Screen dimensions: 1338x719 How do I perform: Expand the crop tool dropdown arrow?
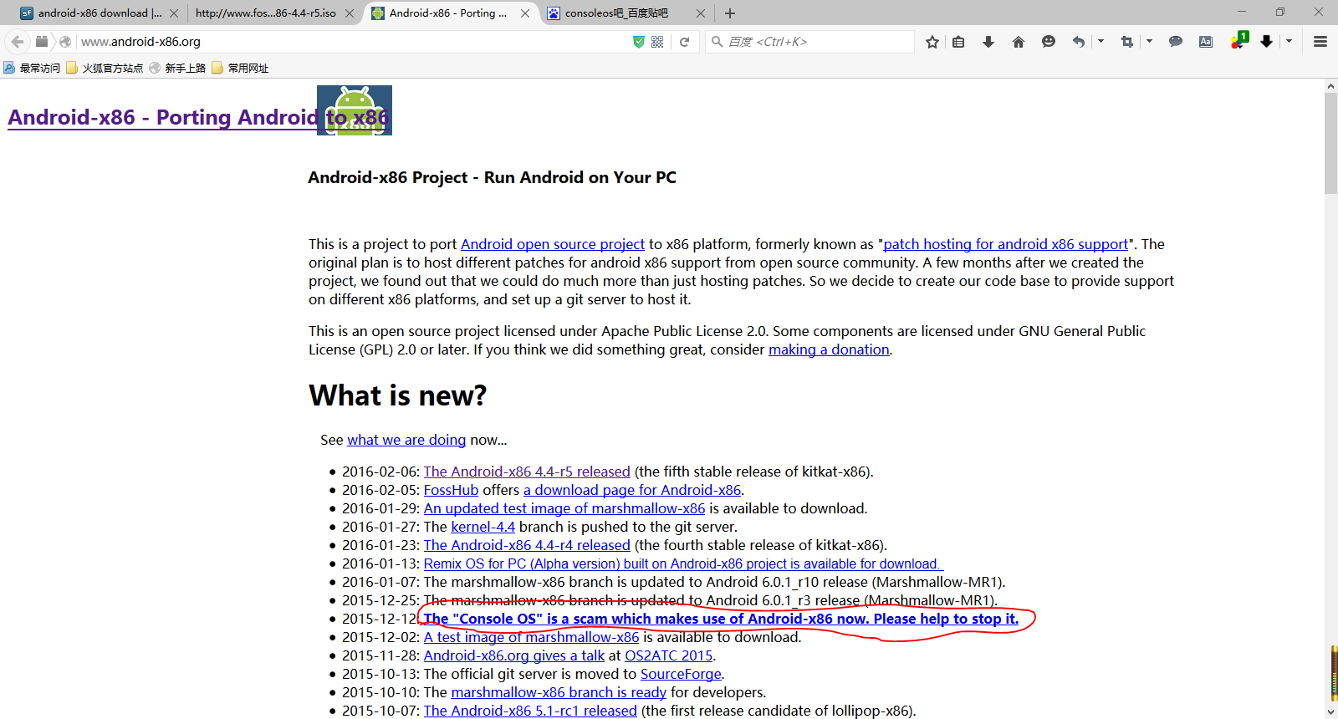[1149, 42]
